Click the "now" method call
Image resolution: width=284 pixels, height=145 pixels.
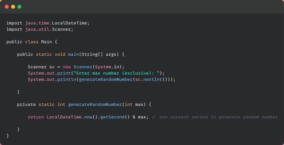click(x=88, y=117)
